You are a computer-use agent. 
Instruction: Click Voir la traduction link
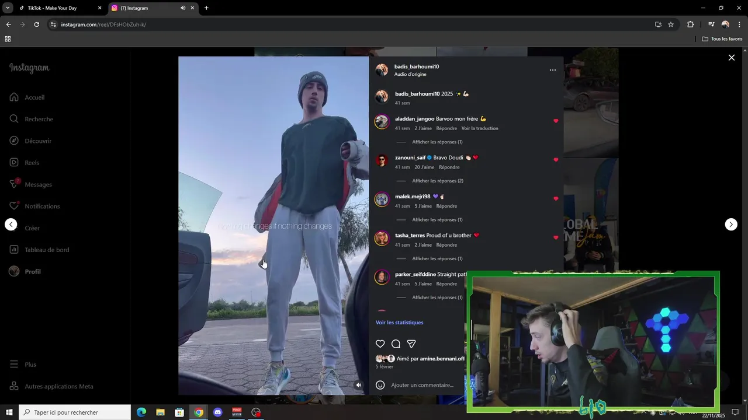480,128
